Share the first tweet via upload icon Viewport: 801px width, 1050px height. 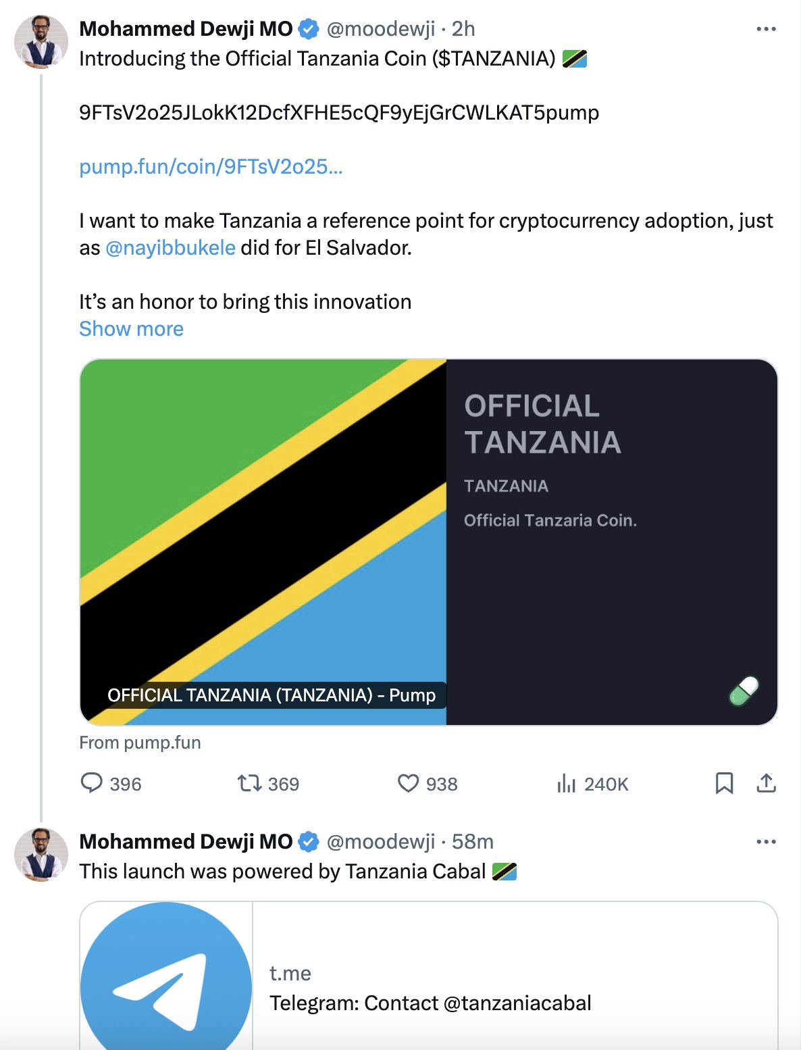pos(766,783)
